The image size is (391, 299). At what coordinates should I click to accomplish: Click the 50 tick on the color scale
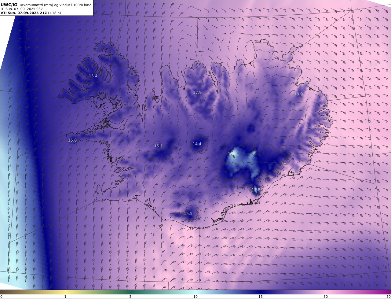(388, 297)
